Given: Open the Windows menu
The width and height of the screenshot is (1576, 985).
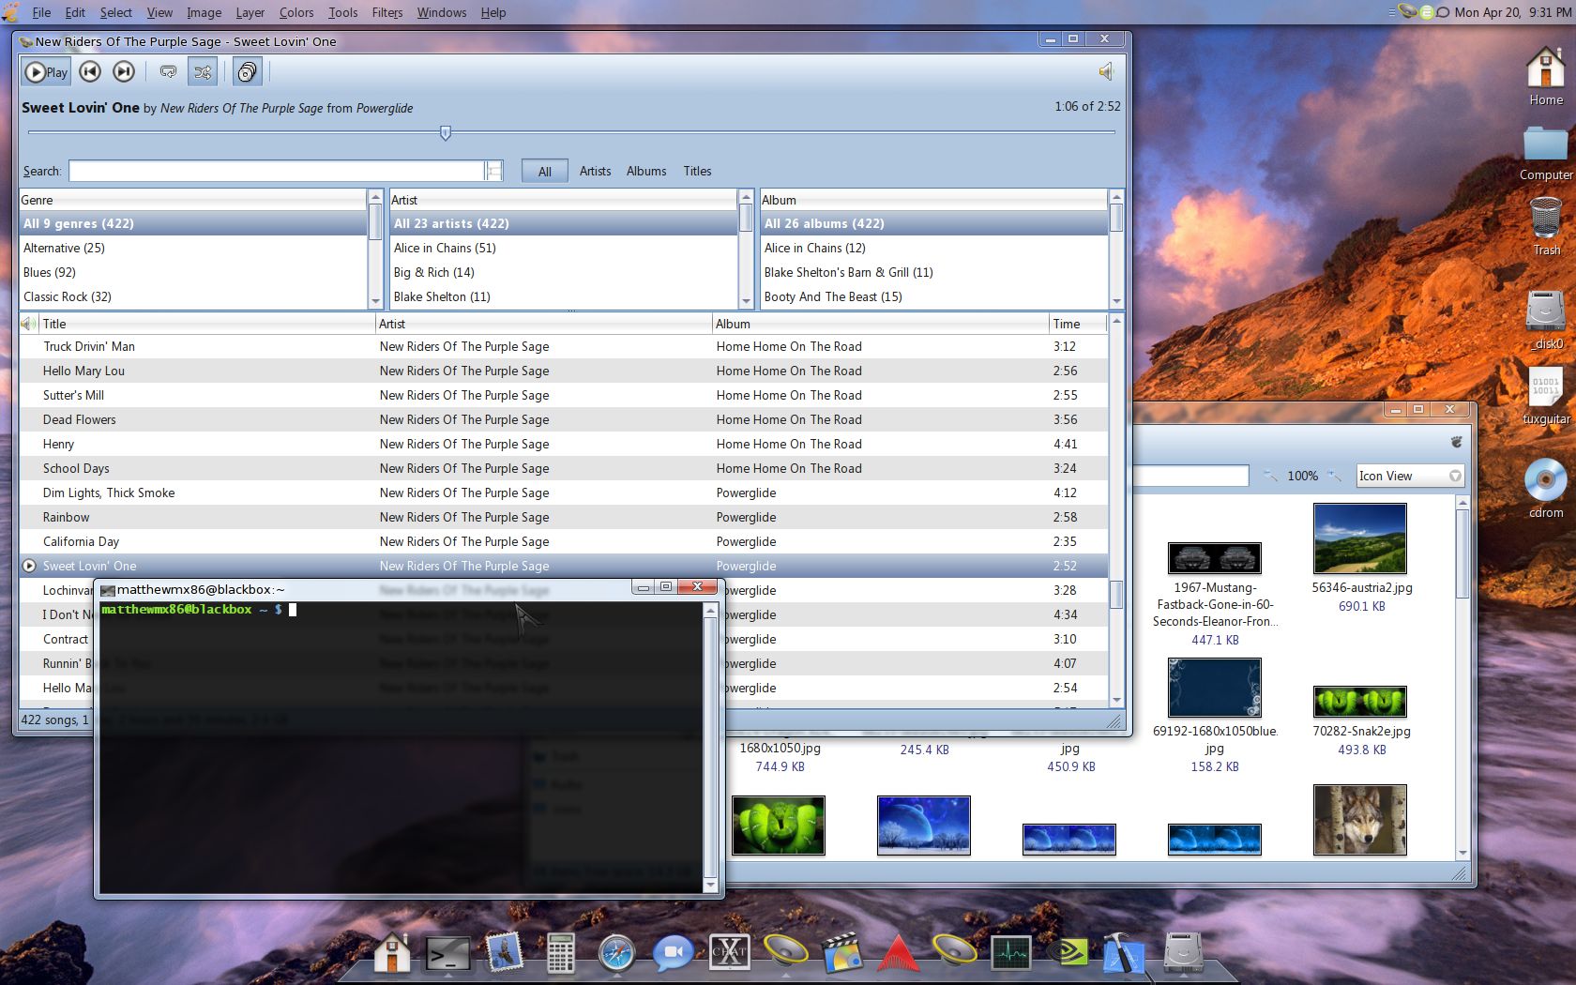Looking at the screenshot, I should point(441,12).
